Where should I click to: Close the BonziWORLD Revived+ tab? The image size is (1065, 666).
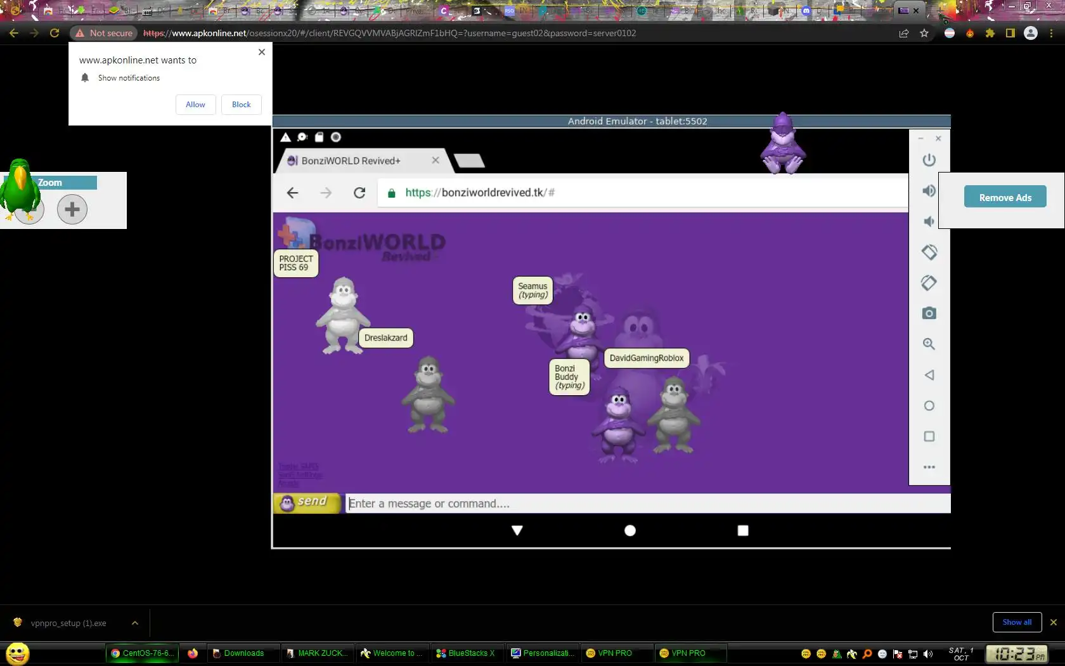point(436,160)
